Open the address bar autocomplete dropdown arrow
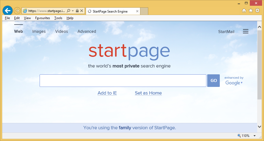Image resolution: width=264 pixels, height=141 pixels. 73,11
